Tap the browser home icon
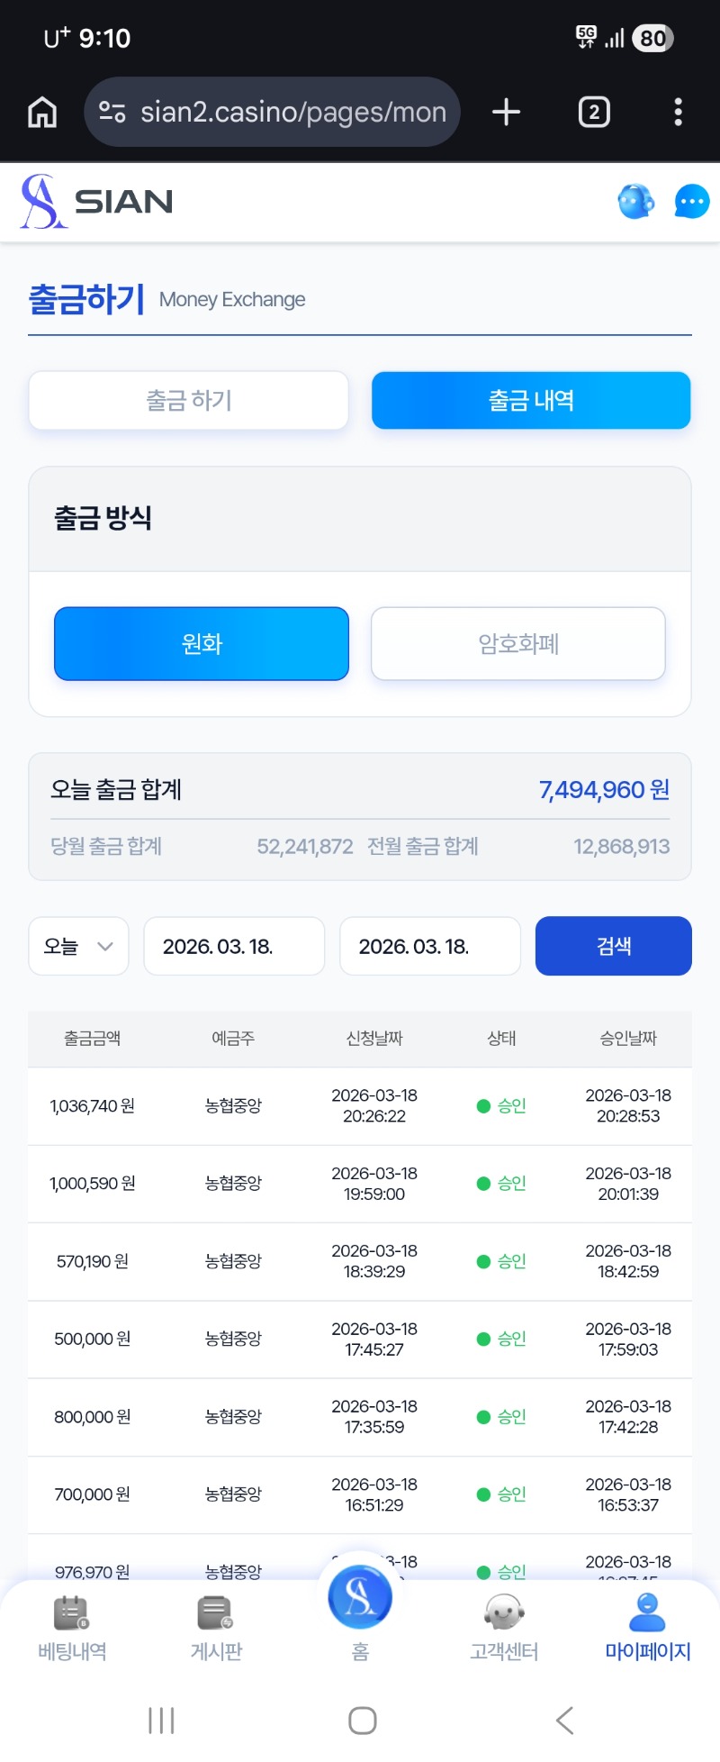 42,113
